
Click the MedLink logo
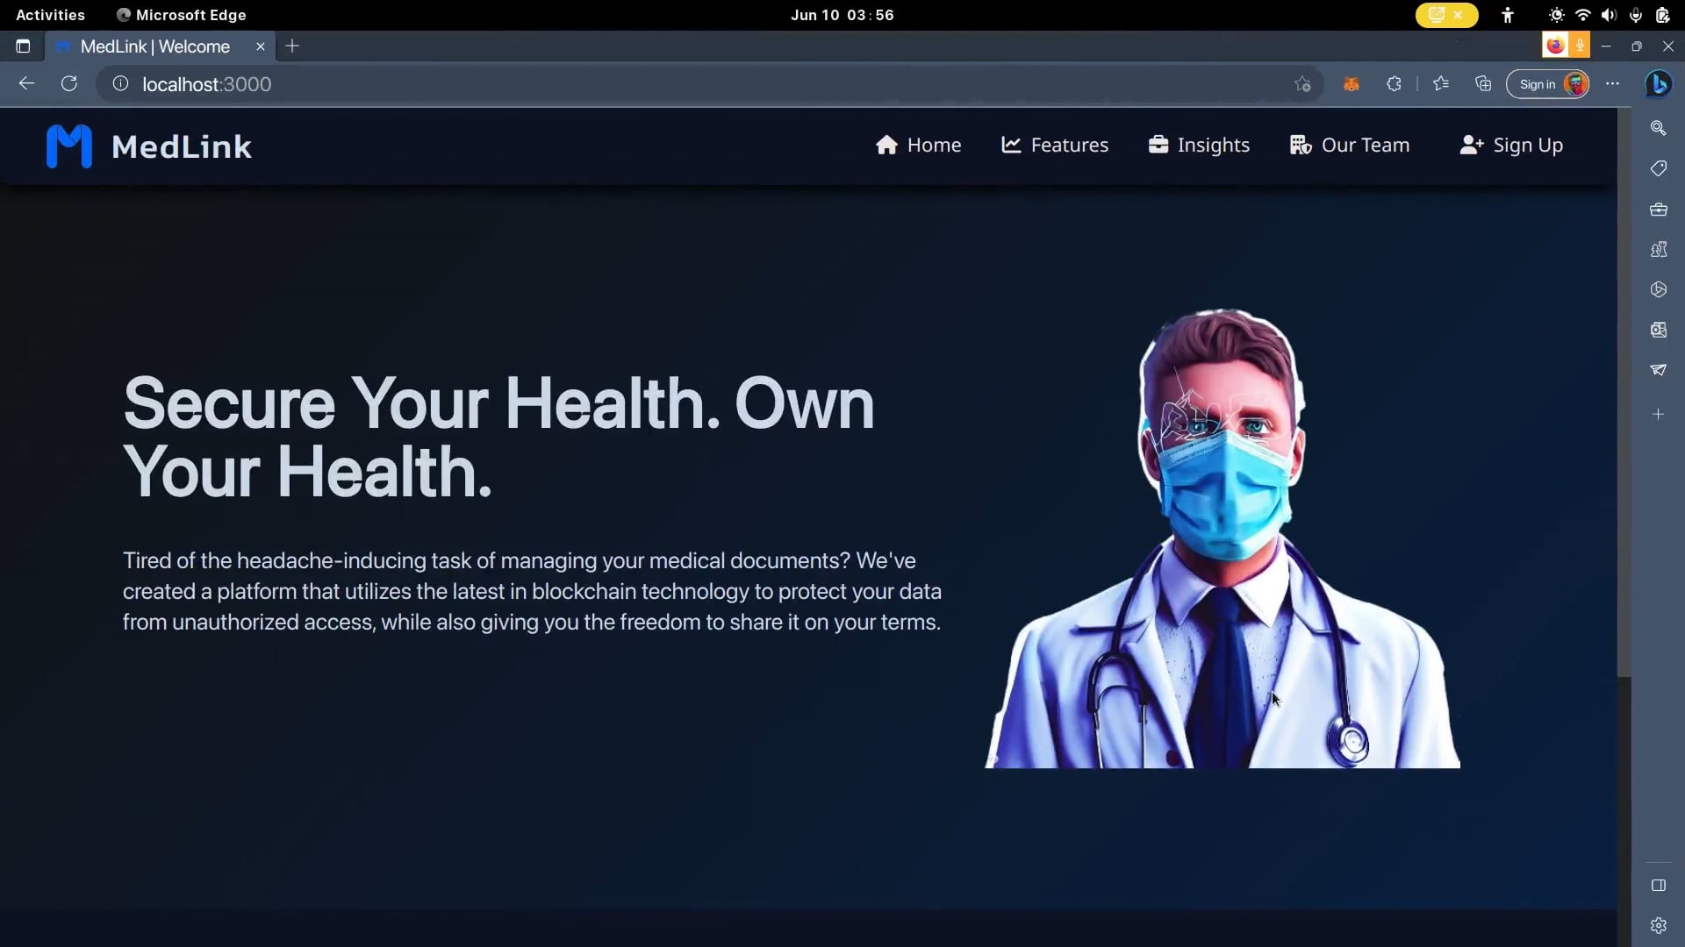pyautogui.click(x=149, y=146)
